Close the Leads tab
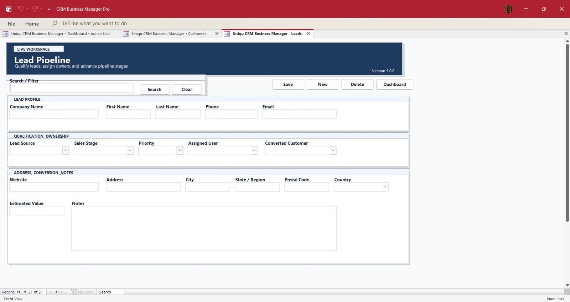Screen dimensions: 570x302 [309, 34]
